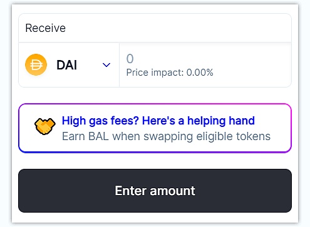Click the Enter amount button
The height and width of the screenshot is (227, 310).
pos(155,191)
